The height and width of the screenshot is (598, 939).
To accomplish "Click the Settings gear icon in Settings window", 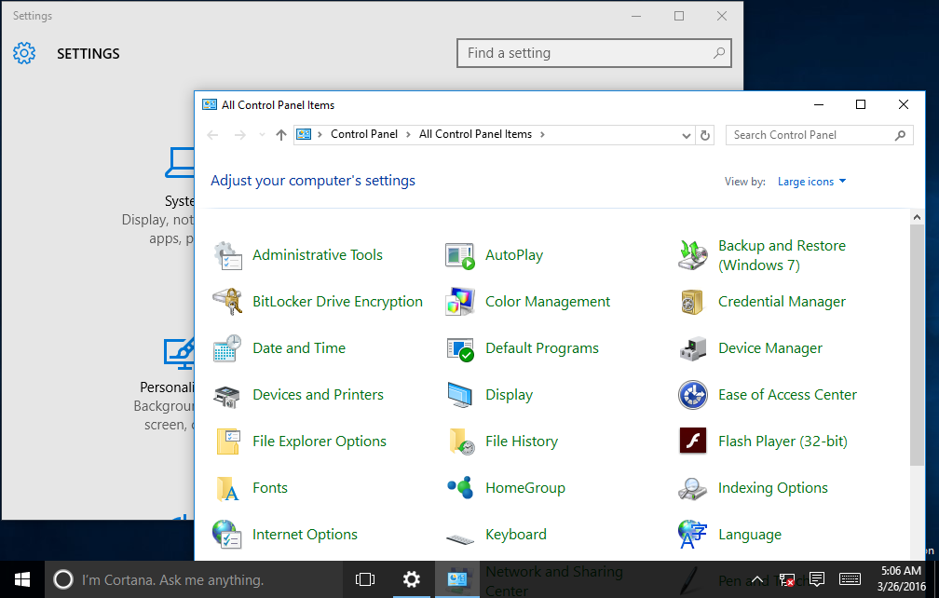I will [24, 53].
